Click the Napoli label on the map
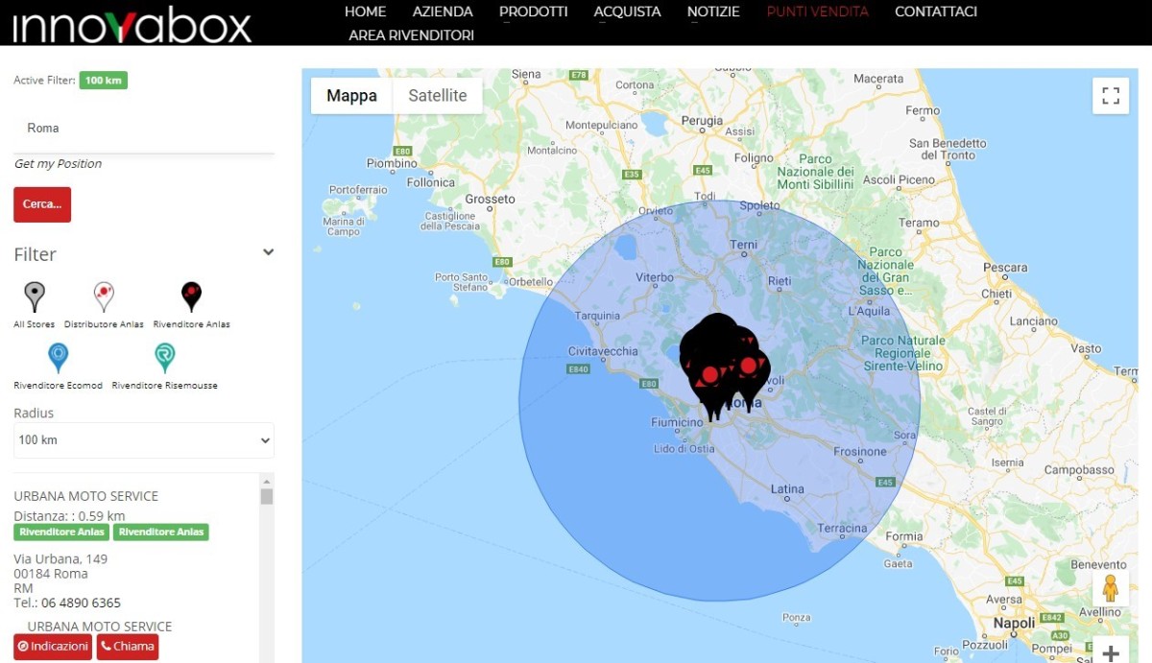This screenshot has width=1152, height=663. tap(1013, 623)
